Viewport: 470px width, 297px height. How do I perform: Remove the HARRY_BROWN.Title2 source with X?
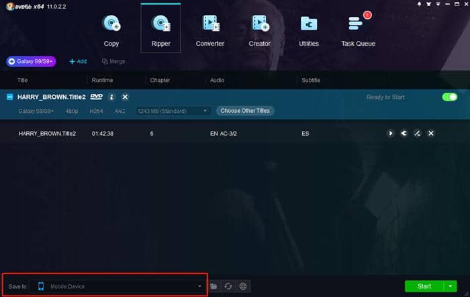pos(125,97)
